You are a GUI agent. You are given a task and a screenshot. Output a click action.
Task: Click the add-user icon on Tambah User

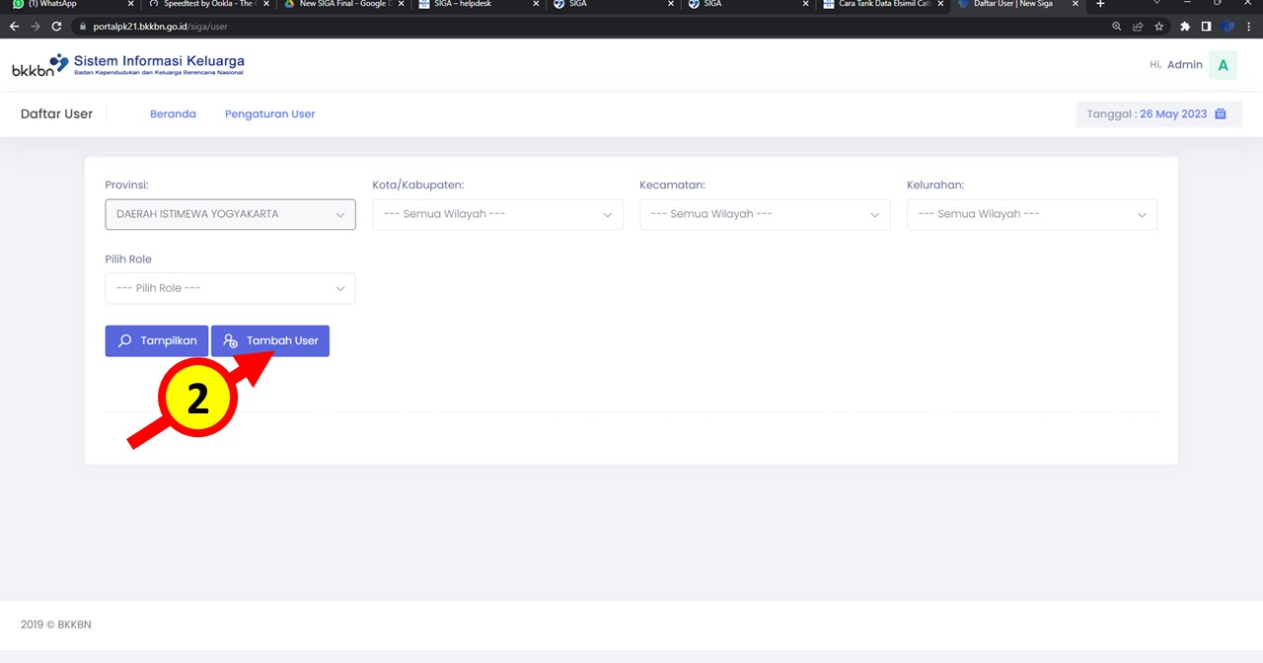pyautogui.click(x=230, y=339)
